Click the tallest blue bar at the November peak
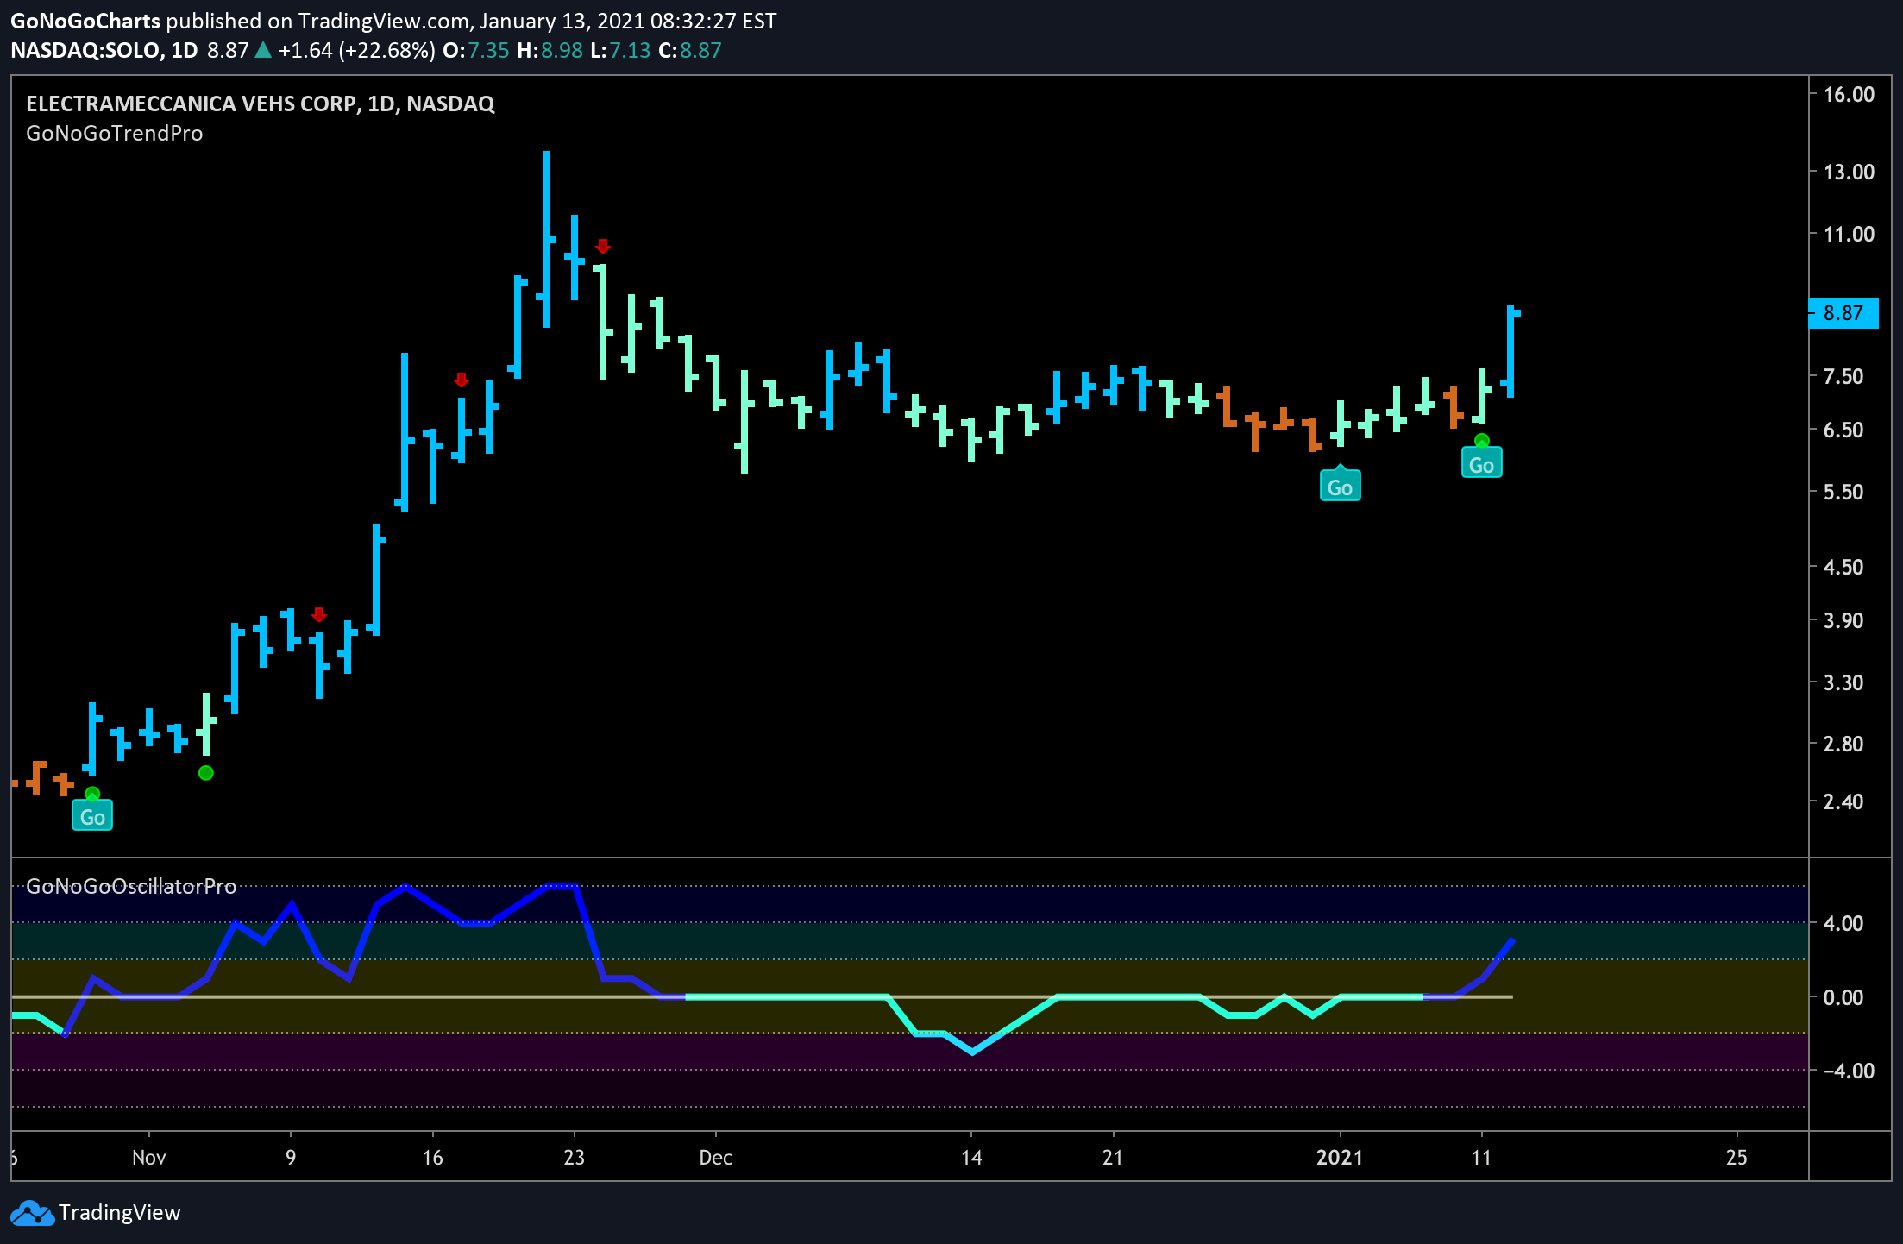Image resolution: width=1903 pixels, height=1244 pixels. tap(546, 239)
